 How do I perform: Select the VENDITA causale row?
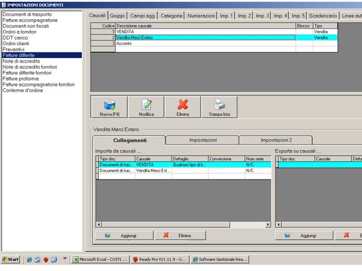214,32
